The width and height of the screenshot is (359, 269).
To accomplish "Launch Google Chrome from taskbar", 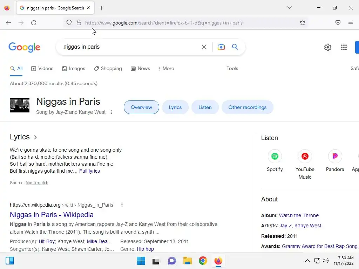I will tap(203, 261).
